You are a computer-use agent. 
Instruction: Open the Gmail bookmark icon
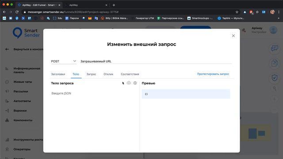pos(90,18)
